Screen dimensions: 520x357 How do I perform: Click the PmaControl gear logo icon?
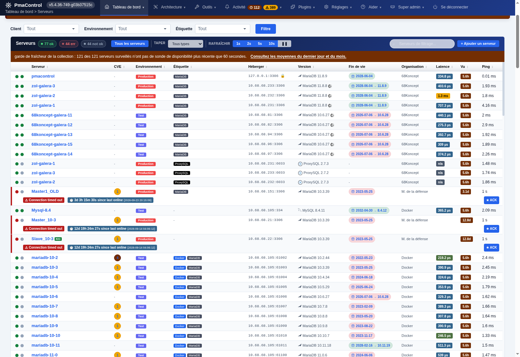[8, 5]
